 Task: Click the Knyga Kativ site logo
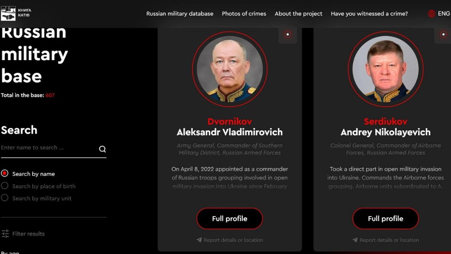16,13
